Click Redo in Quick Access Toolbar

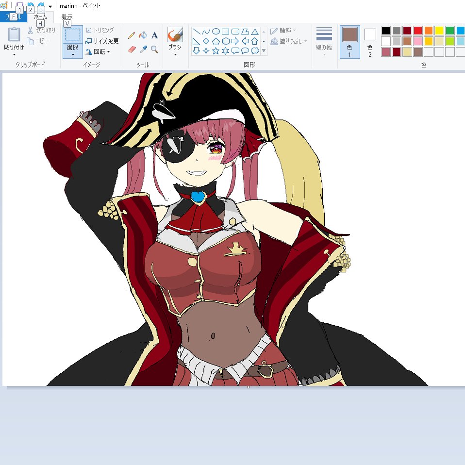pos(41,5)
